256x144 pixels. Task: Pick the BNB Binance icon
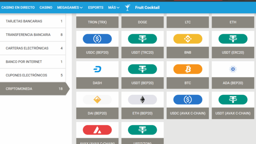(188, 39)
